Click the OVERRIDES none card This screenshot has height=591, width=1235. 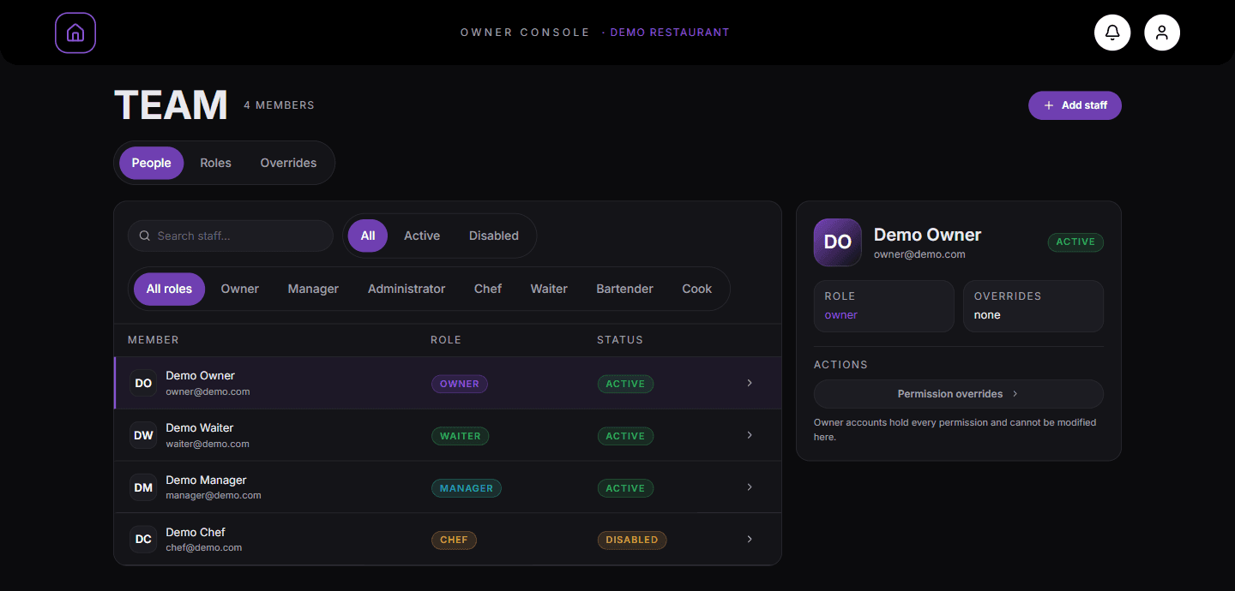(x=1033, y=306)
